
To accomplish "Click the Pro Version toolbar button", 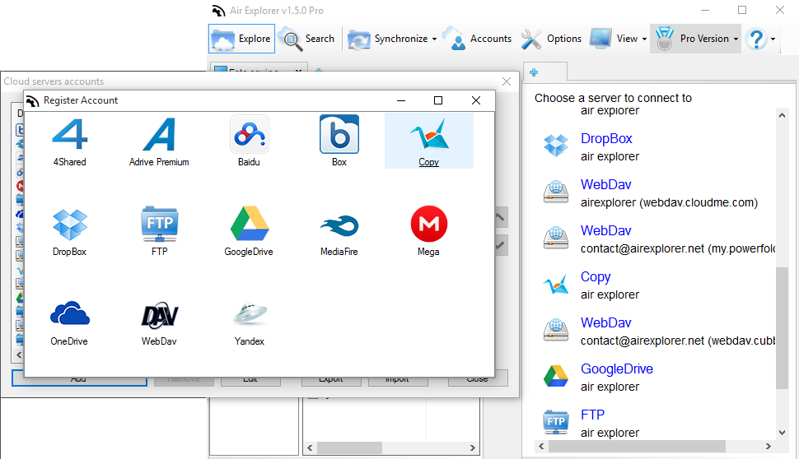I will 692,39.
